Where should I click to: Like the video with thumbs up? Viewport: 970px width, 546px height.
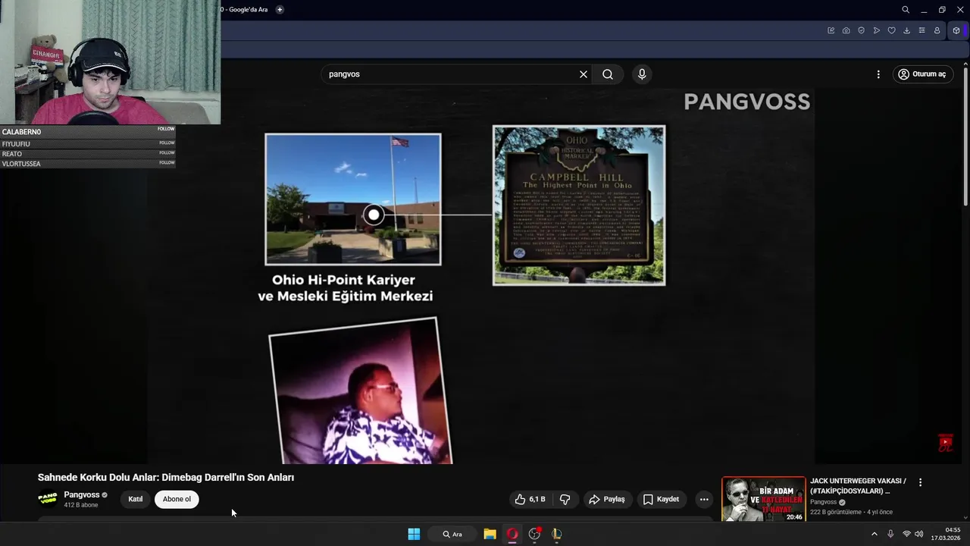pos(530,499)
